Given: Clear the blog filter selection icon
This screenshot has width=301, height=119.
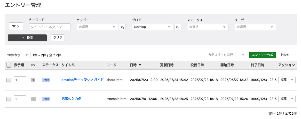Looking at the screenshot, I should (x=177, y=27).
